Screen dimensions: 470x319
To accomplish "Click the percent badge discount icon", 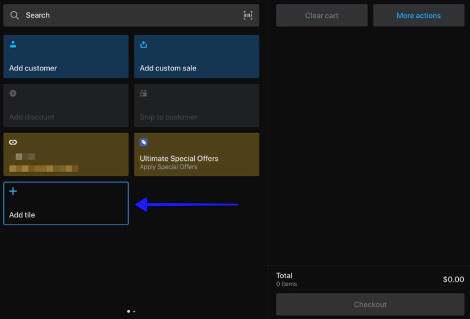I will coord(13,93).
